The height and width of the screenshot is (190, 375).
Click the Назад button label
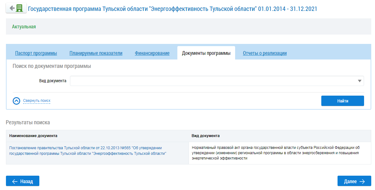coord(27,181)
